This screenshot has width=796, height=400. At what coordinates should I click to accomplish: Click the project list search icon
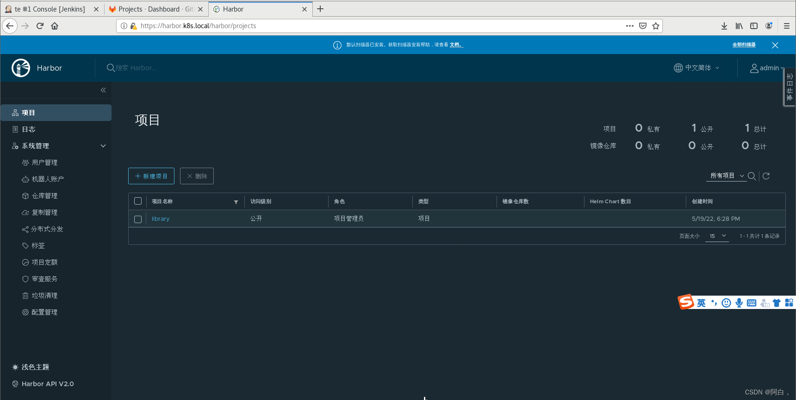752,176
